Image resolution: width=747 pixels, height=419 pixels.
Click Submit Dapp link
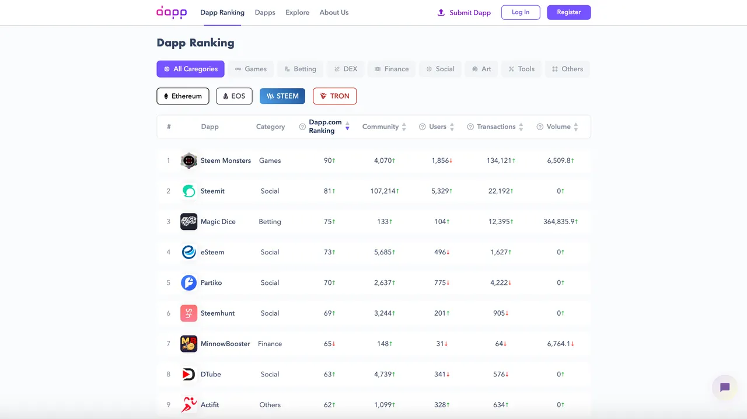pyautogui.click(x=464, y=12)
